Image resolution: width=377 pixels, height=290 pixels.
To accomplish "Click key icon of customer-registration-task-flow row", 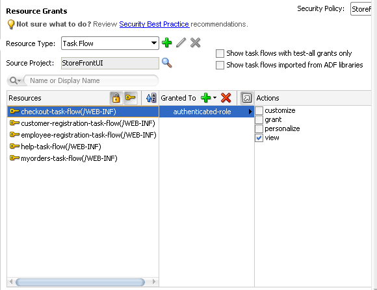I will pos(14,123).
